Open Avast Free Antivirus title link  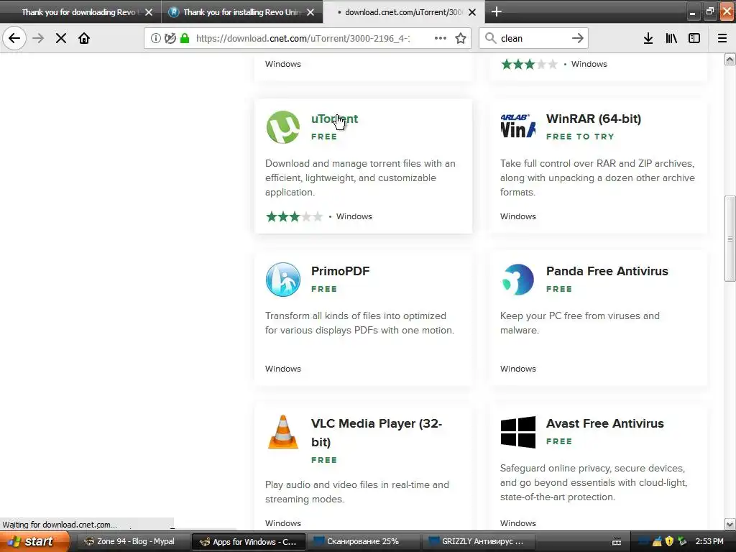(604, 423)
